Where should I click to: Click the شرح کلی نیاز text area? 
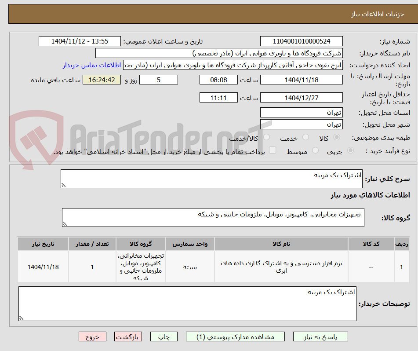pyautogui.click(x=211, y=179)
